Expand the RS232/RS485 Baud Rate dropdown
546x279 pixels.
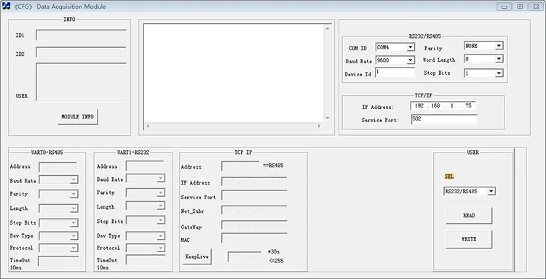pyautogui.click(x=411, y=60)
